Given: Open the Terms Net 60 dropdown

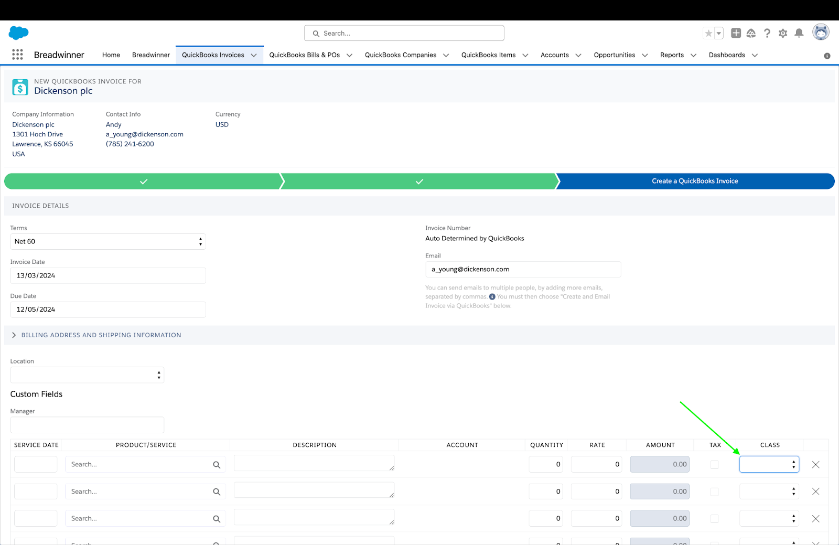Looking at the screenshot, I should coord(108,241).
